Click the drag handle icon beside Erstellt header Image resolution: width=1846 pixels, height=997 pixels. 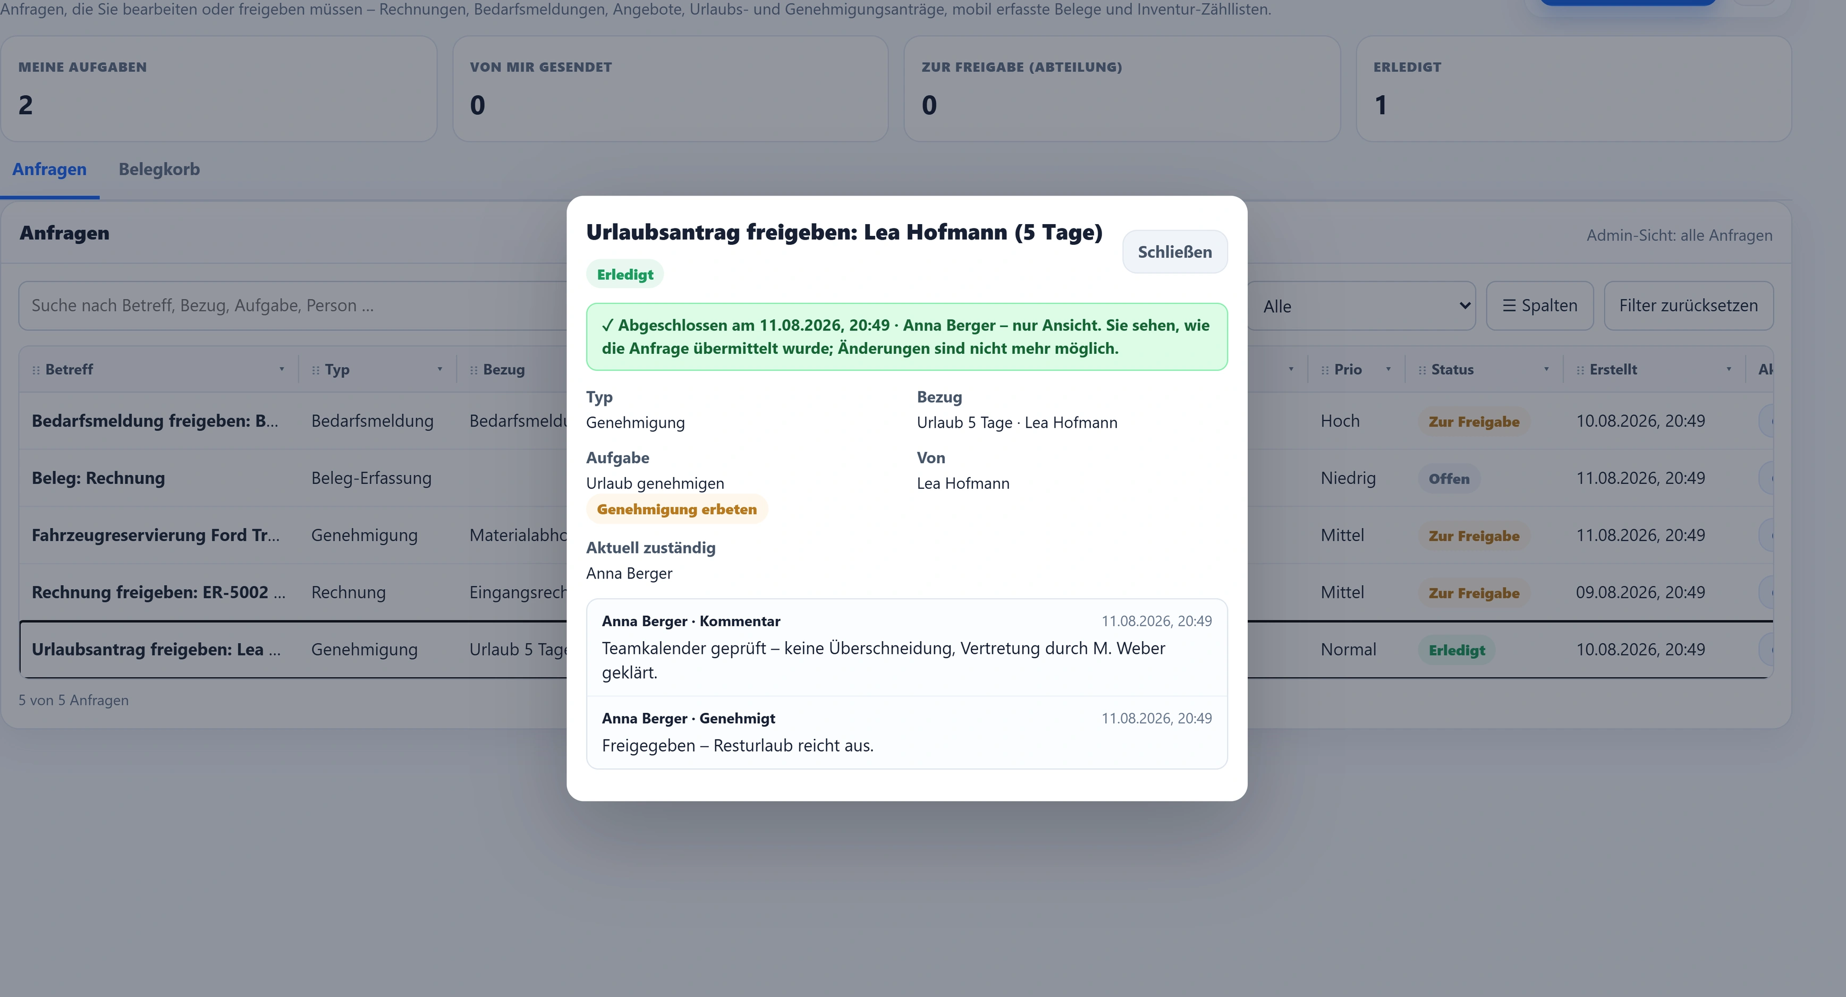pos(1580,370)
